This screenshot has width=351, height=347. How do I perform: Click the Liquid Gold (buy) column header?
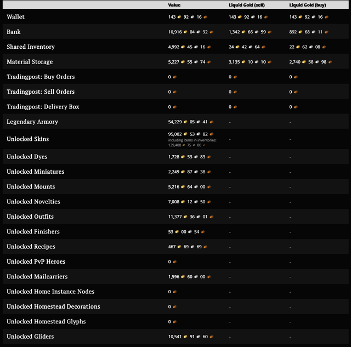coord(307,5)
